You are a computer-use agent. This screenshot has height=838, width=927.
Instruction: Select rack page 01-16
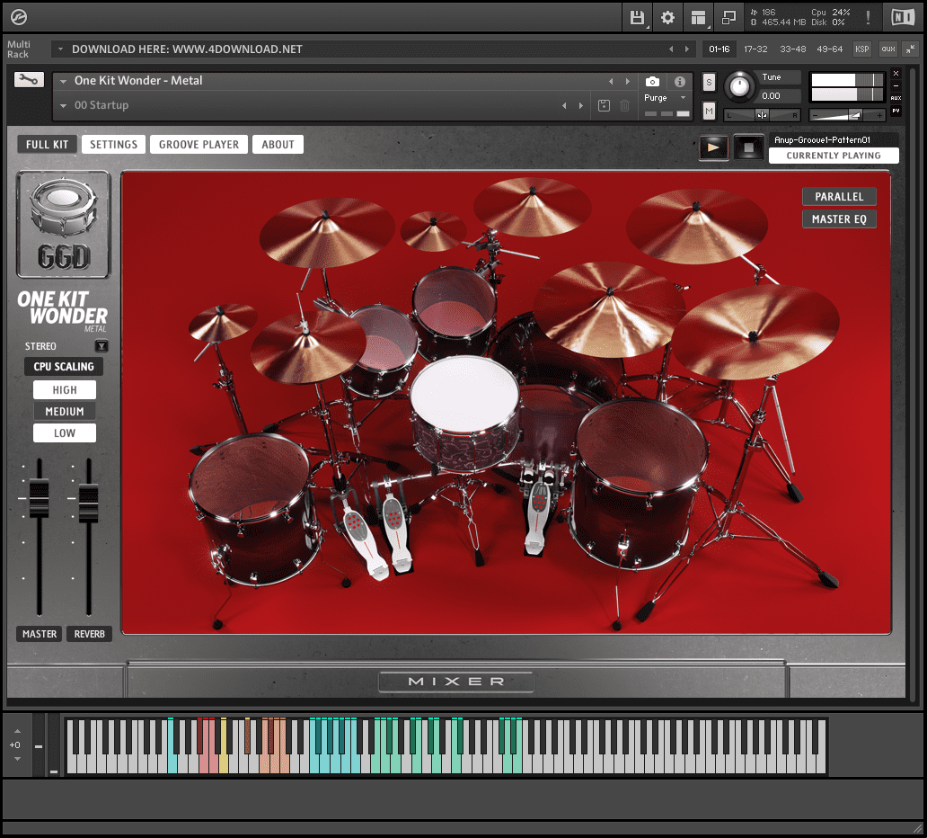[719, 49]
